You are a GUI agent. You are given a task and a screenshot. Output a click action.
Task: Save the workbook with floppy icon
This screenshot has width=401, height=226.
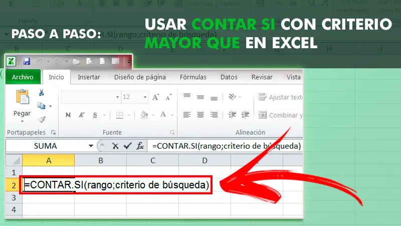coord(27,61)
